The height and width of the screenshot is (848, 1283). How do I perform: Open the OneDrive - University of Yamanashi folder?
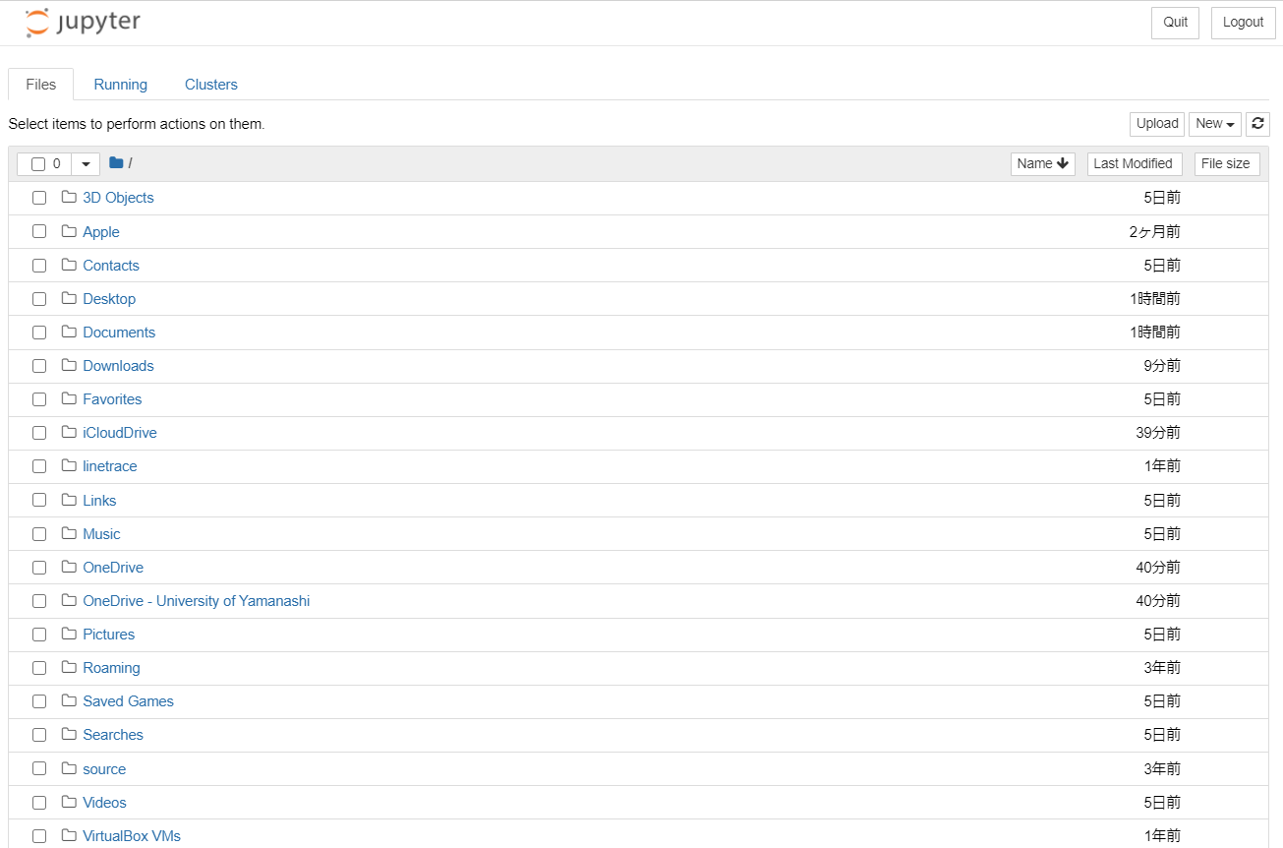pyautogui.click(x=197, y=601)
